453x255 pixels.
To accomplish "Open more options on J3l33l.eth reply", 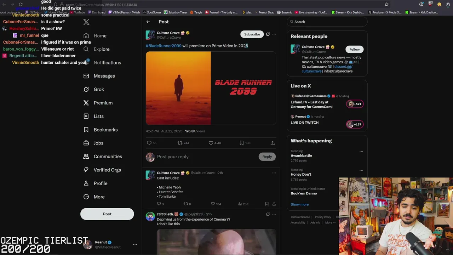I will pyautogui.click(x=274, y=214).
